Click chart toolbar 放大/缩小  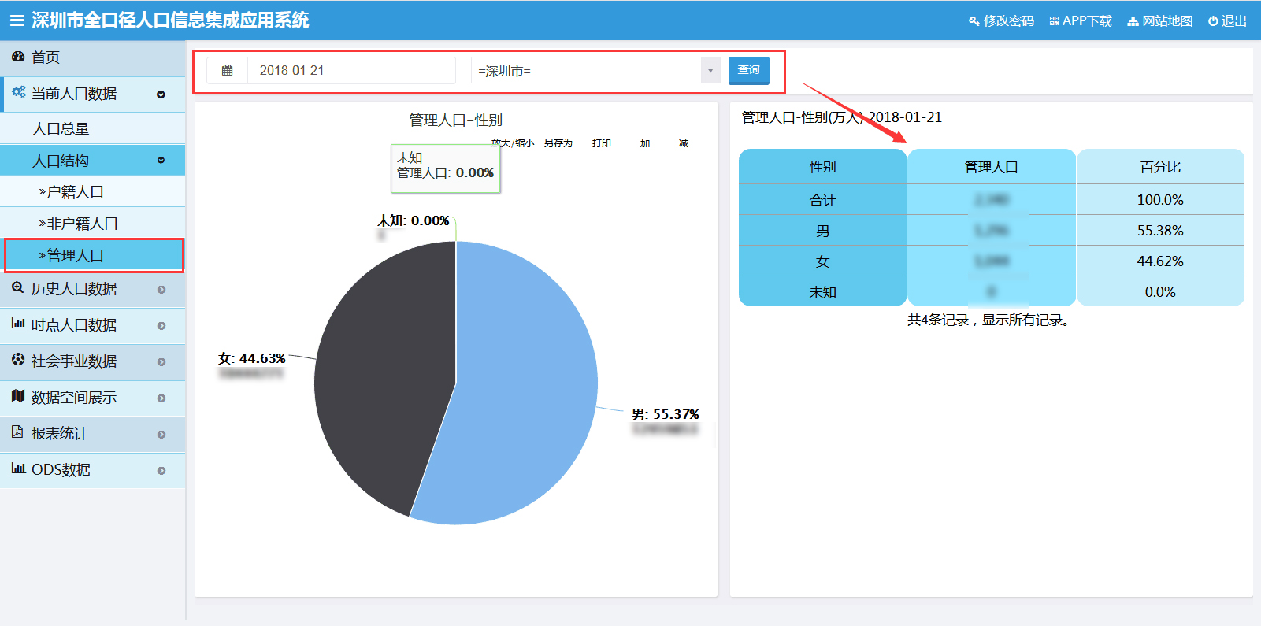(x=513, y=143)
